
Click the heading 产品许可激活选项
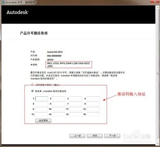pos(34,33)
